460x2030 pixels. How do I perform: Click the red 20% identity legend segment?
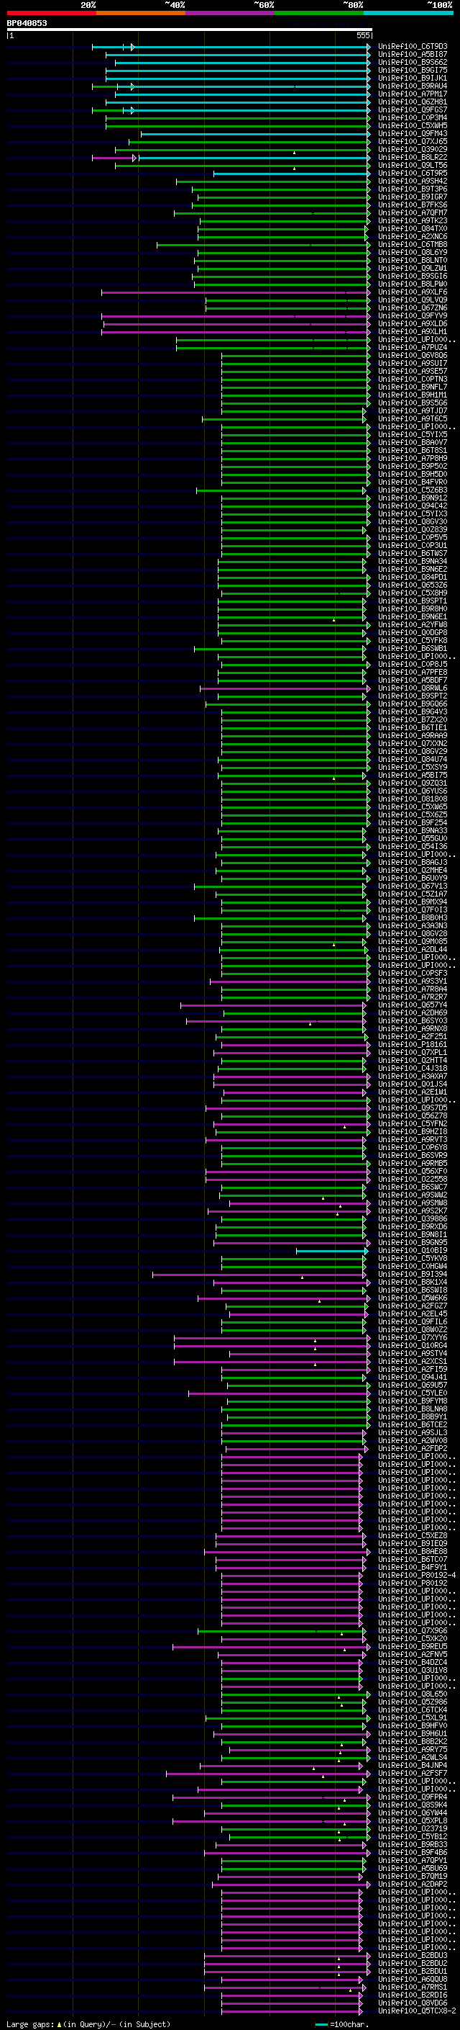[52, 13]
